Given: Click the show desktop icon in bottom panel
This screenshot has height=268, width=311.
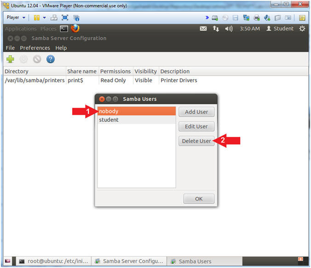Looking at the screenshot, I should click(x=7, y=261).
